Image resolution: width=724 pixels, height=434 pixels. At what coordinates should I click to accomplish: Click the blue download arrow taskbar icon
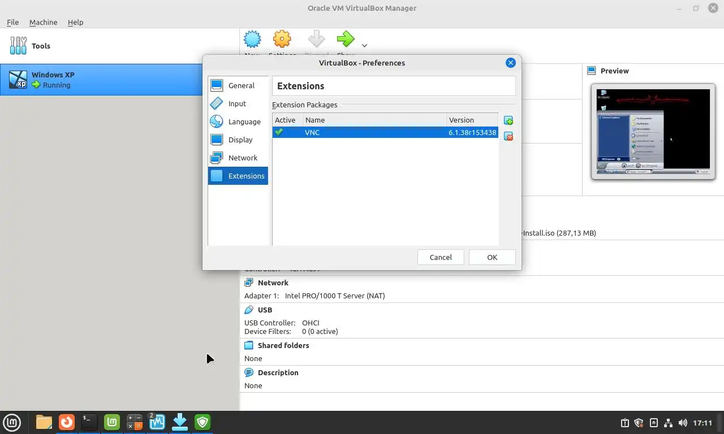pos(180,422)
